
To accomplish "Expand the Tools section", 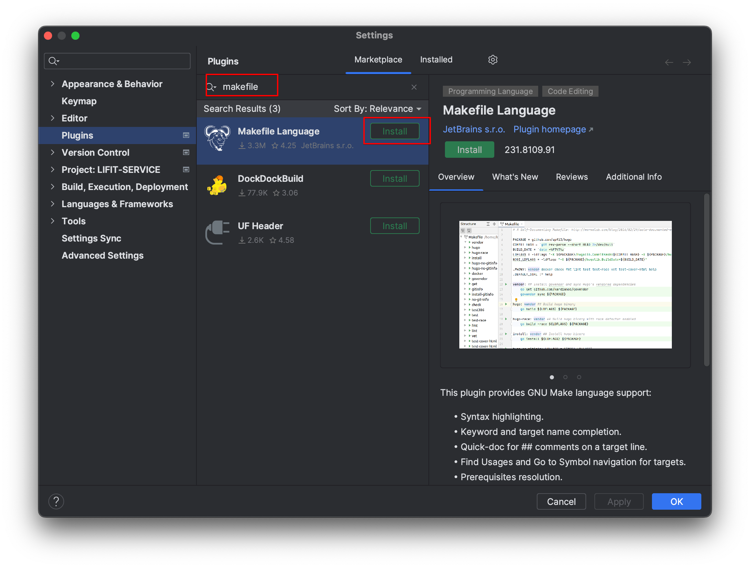I will pyautogui.click(x=52, y=221).
